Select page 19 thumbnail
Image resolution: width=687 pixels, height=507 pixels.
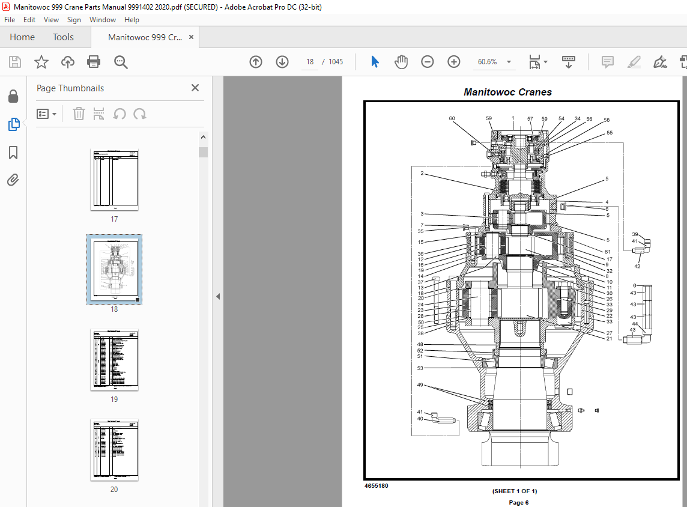click(114, 360)
